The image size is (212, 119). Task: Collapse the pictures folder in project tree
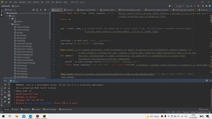point(10,24)
